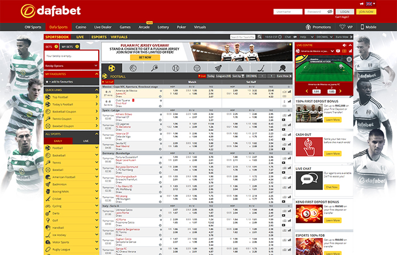
Task: Click the dafabet logo
Action: coord(50,11)
